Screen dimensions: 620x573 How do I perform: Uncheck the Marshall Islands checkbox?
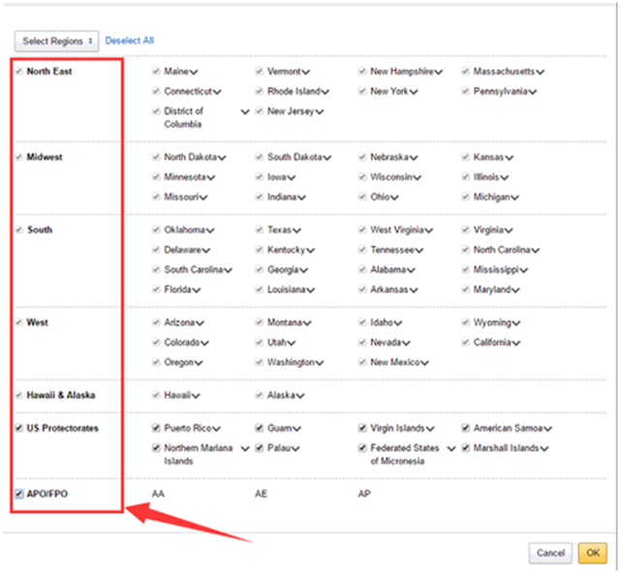(465, 448)
